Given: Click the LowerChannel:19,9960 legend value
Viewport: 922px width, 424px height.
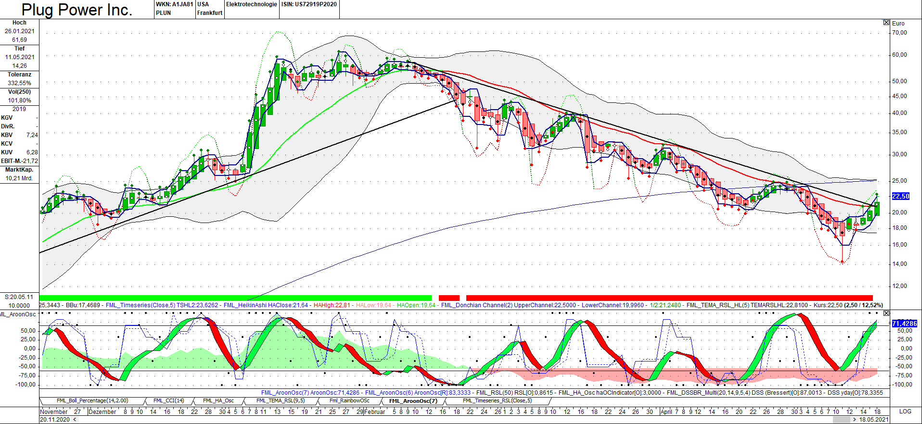Looking at the screenshot, I should 613,305.
